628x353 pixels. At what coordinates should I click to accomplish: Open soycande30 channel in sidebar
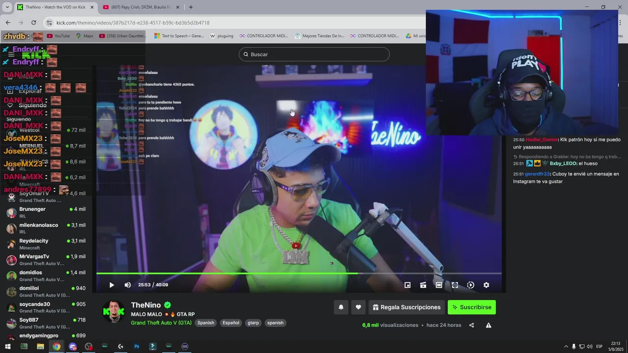[x=46, y=307]
